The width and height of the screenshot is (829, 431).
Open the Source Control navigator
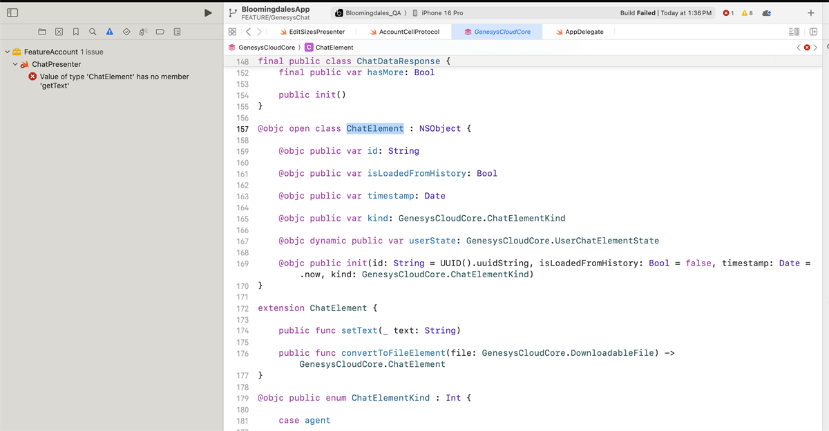click(x=59, y=32)
